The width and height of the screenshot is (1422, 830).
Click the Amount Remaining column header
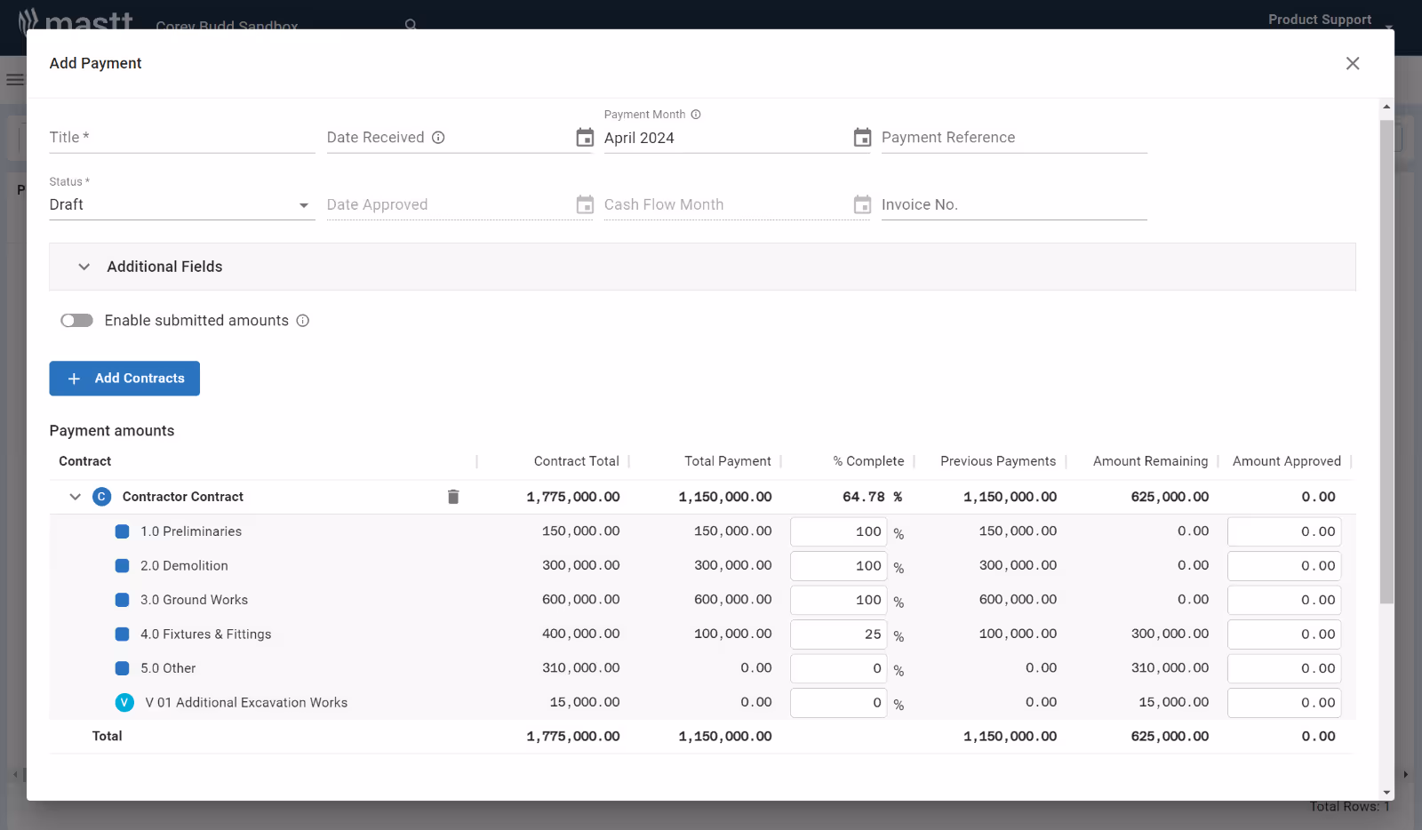[1151, 461]
